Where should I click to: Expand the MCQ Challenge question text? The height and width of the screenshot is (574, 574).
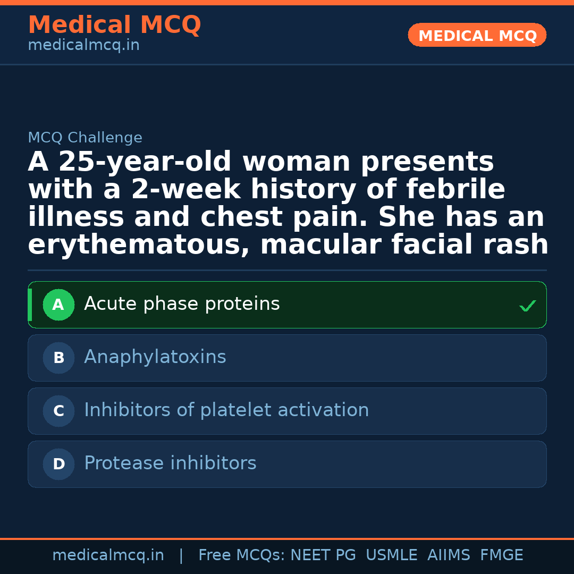click(x=287, y=202)
